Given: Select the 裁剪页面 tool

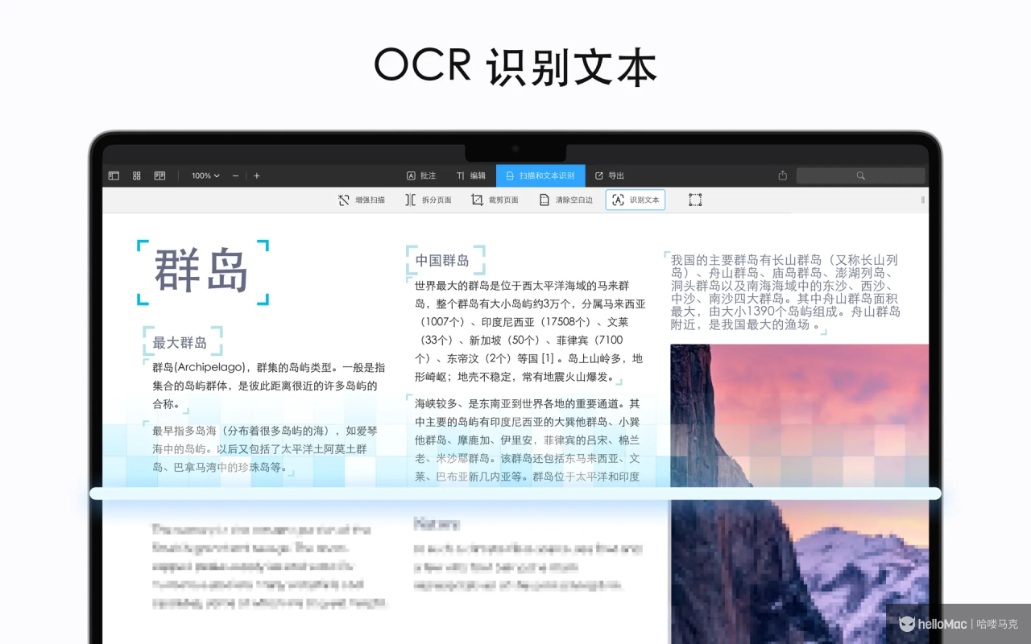Looking at the screenshot, I should (x=495, y=200).
